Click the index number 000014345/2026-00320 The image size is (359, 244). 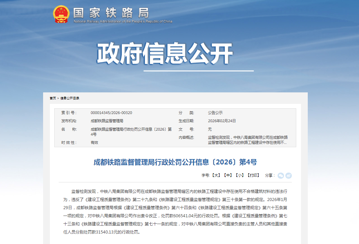111,113
